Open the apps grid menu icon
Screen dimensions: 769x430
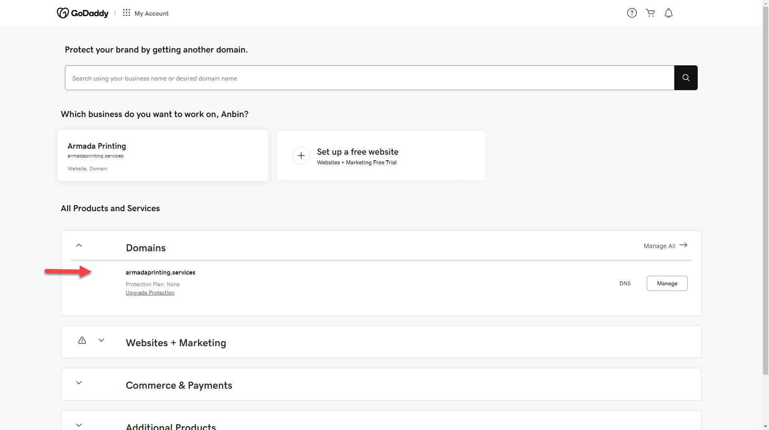point(127,13)
